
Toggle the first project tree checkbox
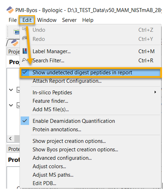pyautogui.click(x=18, y=90)
